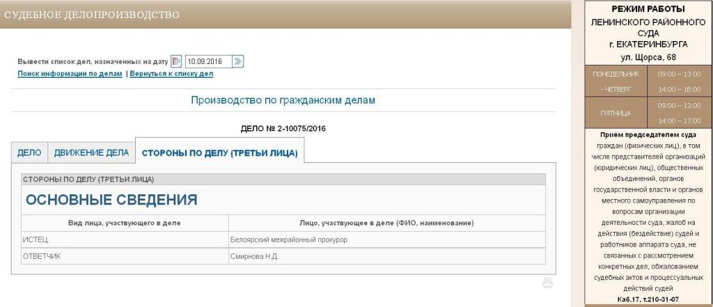Click the СУДЕБНОЕ ДЕЛОПРОИЗВОДСТВО page header
The width and height of the screenshot is (713, 307).
[x=91, y=14]
